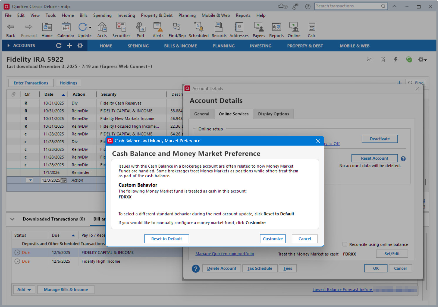
Task: Click the Enter Transactions button
Action: click(x=31, y=83)
